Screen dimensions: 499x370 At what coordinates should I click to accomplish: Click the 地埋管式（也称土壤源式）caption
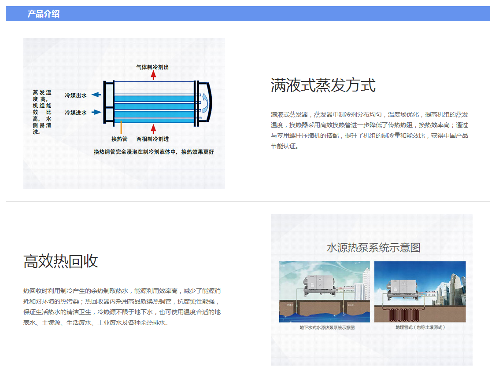coord(420,328)
